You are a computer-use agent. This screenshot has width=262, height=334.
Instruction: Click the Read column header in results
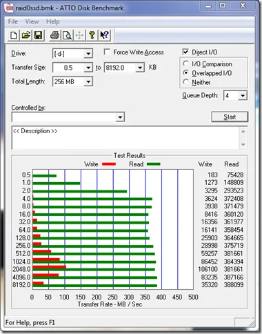point(232,164)
